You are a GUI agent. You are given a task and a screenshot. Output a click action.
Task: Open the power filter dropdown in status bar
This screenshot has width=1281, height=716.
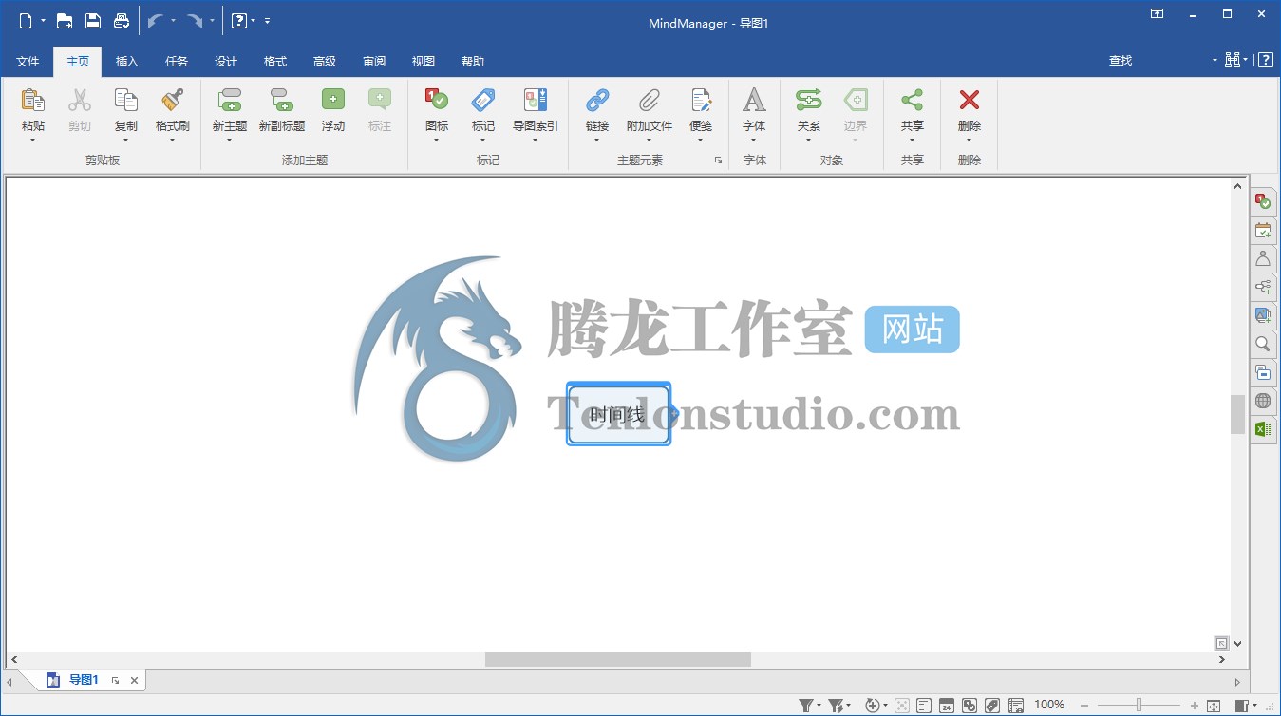point(848,706)
